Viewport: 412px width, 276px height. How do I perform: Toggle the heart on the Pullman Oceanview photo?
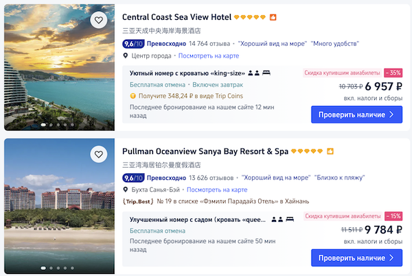click(x=99, y=154)
